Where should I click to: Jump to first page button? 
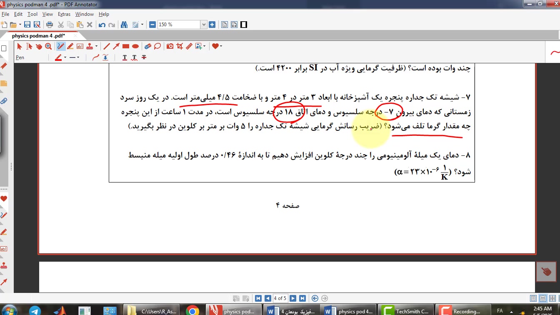(258, 298)
